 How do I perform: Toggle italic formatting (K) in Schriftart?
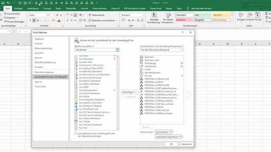click(x=34, y=21)
